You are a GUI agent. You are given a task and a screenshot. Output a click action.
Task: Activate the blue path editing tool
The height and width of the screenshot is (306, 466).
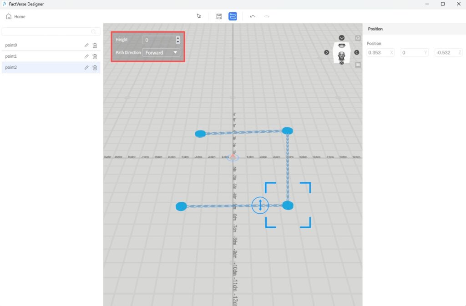[233, 15]
